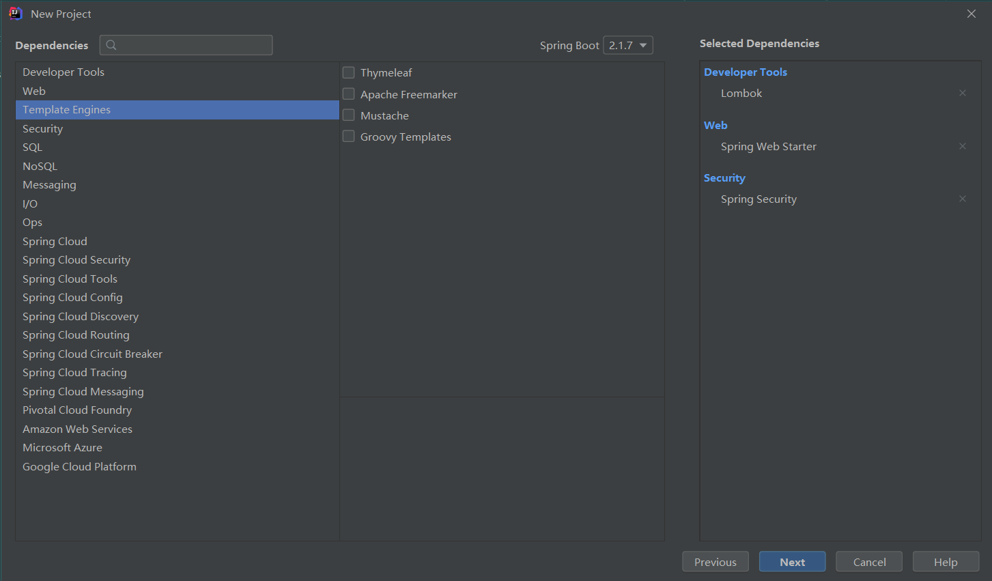Viewport: 992px width, 581px height.
Task: Open Amazon Web Services category
Action: click(x=178, y=429)
